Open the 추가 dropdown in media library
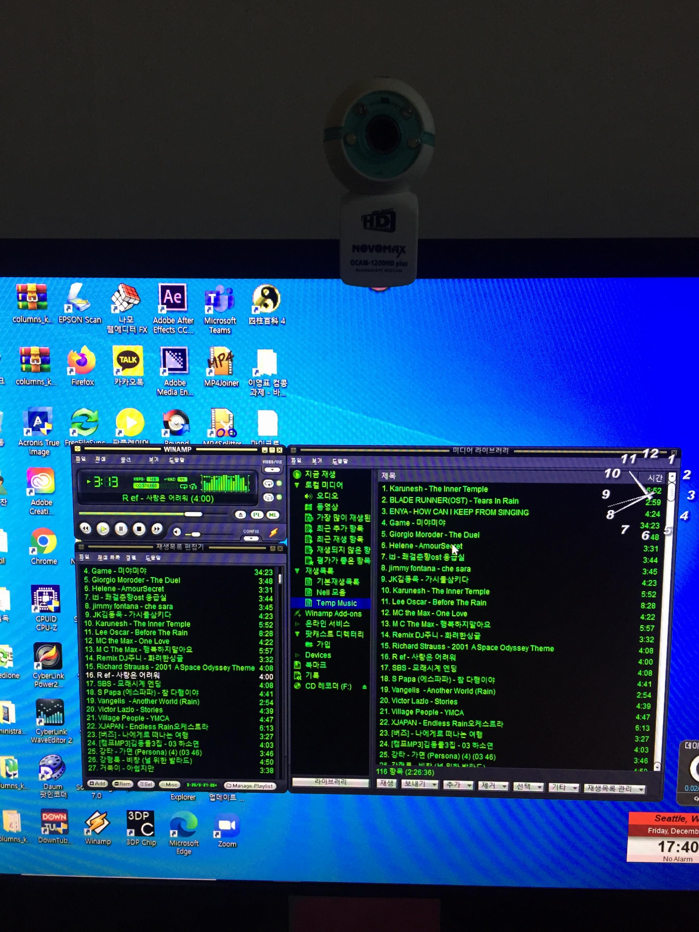This screenshot has height=932, width=699. click(x=458, y=785)
